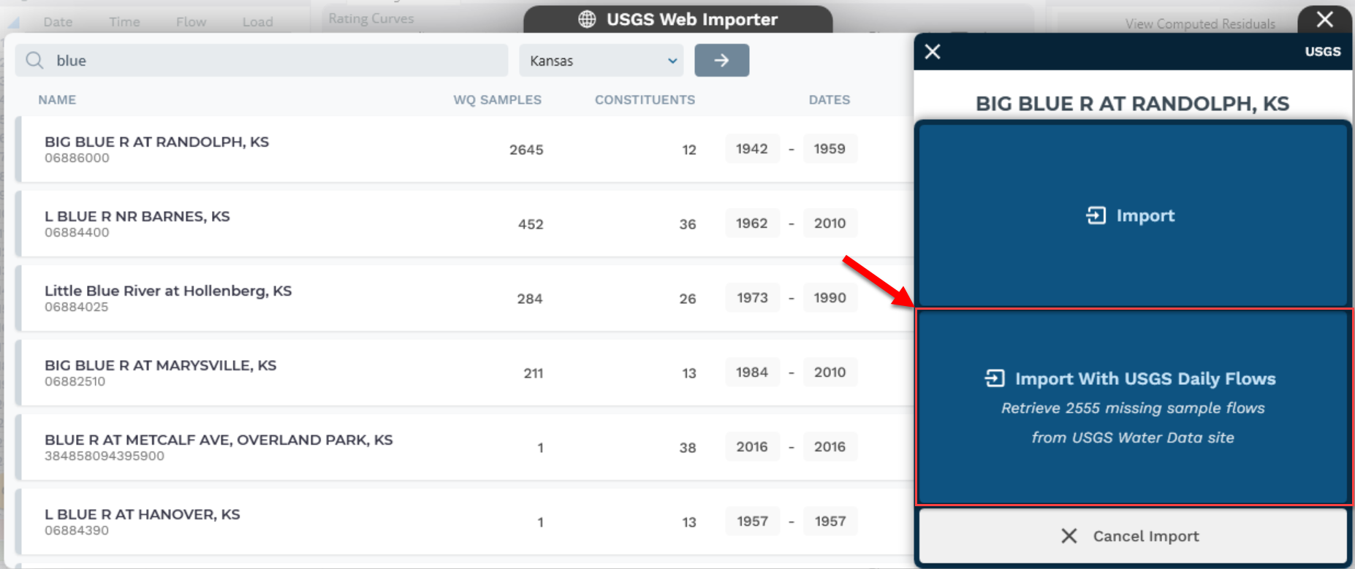This screenshot has height=569, width=1355.
Task: Close the USGS Web Importer window
Action: [x=1324, y=20]
